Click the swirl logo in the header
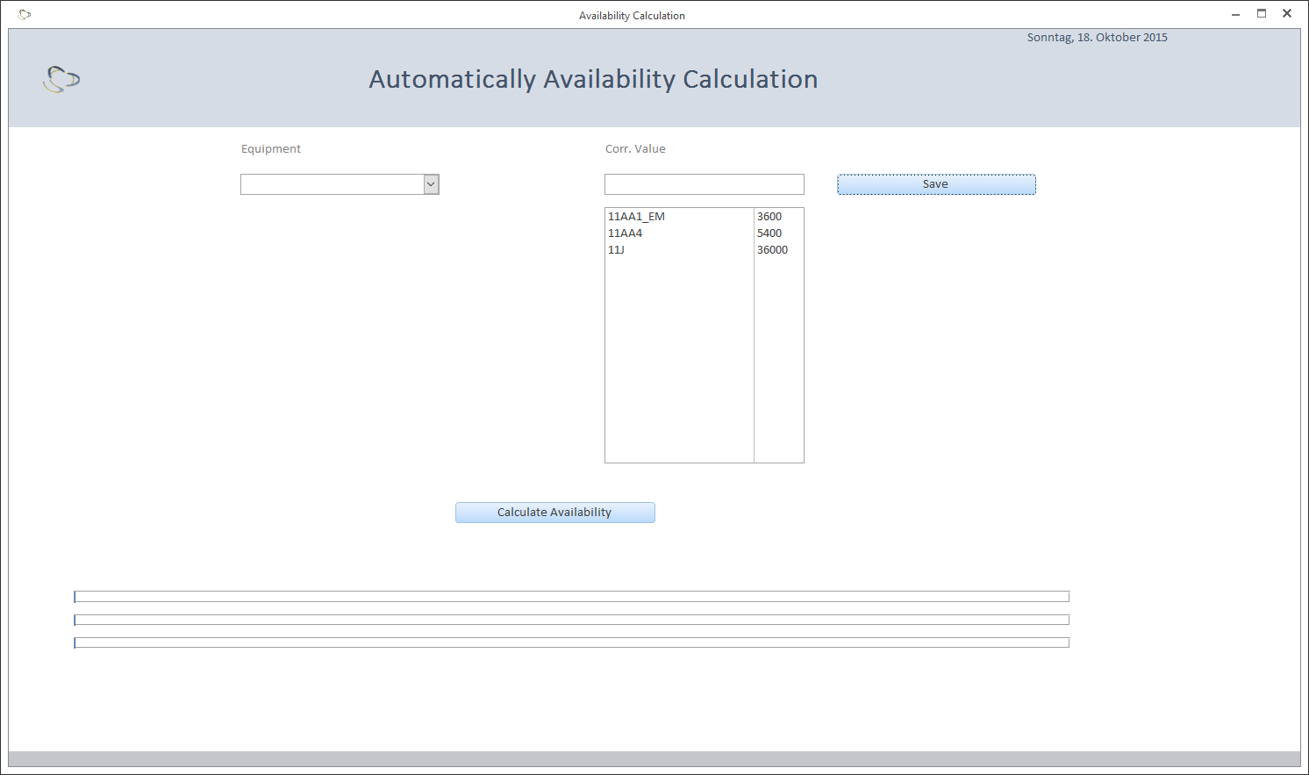This screenshot has width=1309, height=775. [x=61, y=80]
